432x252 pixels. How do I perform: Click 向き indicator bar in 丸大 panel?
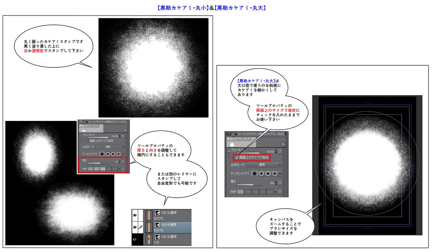255,192
